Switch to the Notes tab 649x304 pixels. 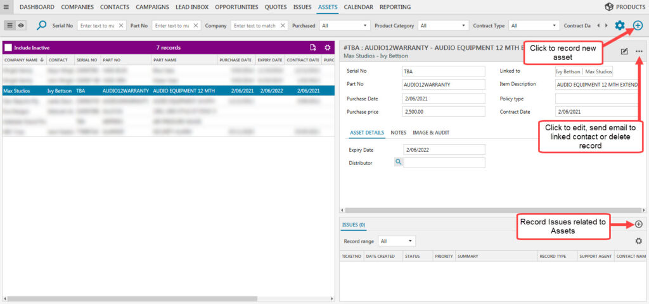[x=399, y=133]
